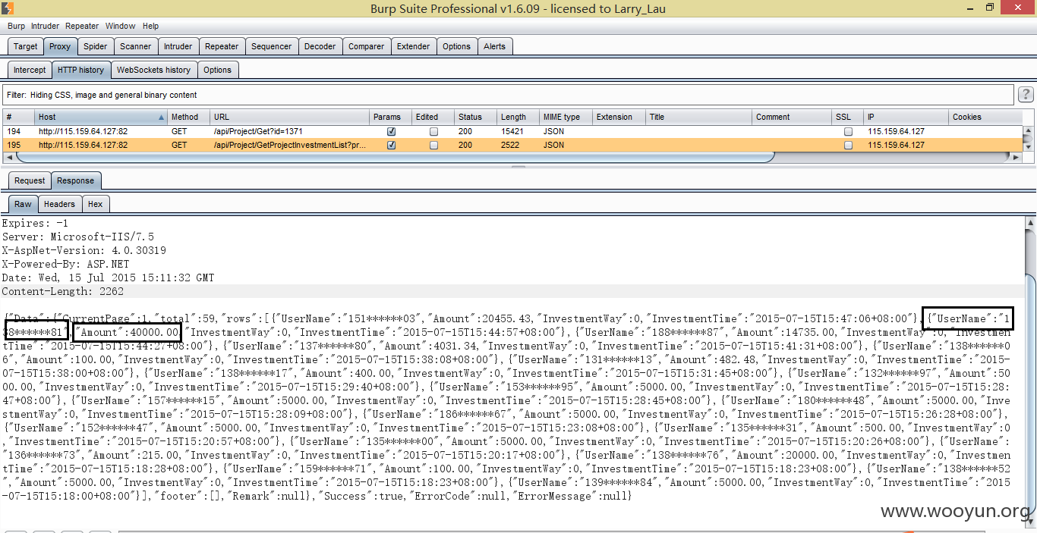Screen dimensions: 1037x533
Task: Sort by the URL column header
Action: 289,117
